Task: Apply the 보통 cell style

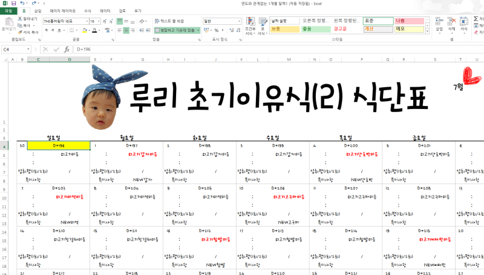Action: [285, 29]
